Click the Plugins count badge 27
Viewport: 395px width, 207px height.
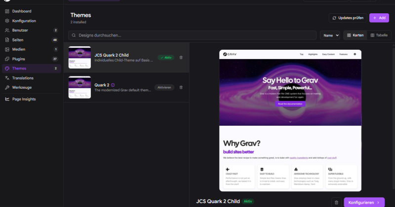tap(55, 59)
